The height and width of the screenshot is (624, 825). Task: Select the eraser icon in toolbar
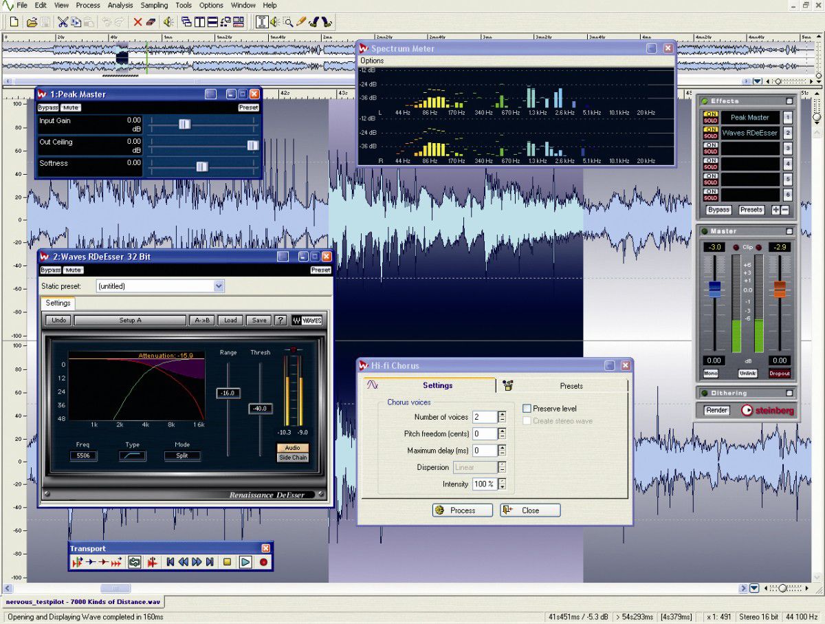pos(152,22)
